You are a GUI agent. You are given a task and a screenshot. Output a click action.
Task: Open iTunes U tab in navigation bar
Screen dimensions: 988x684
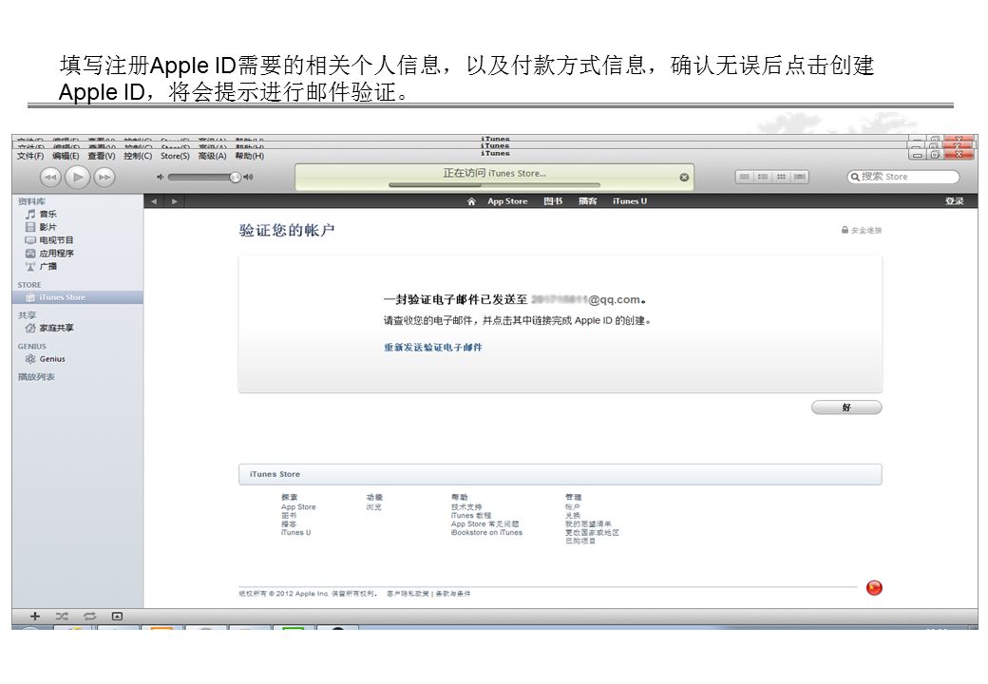[630, 201]
